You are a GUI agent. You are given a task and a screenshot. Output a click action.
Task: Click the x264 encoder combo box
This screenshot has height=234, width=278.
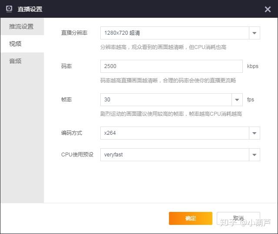[x=180, y=133]
